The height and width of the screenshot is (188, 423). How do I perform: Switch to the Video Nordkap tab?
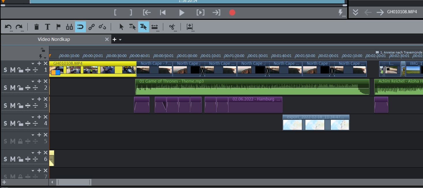pos(54,39)
